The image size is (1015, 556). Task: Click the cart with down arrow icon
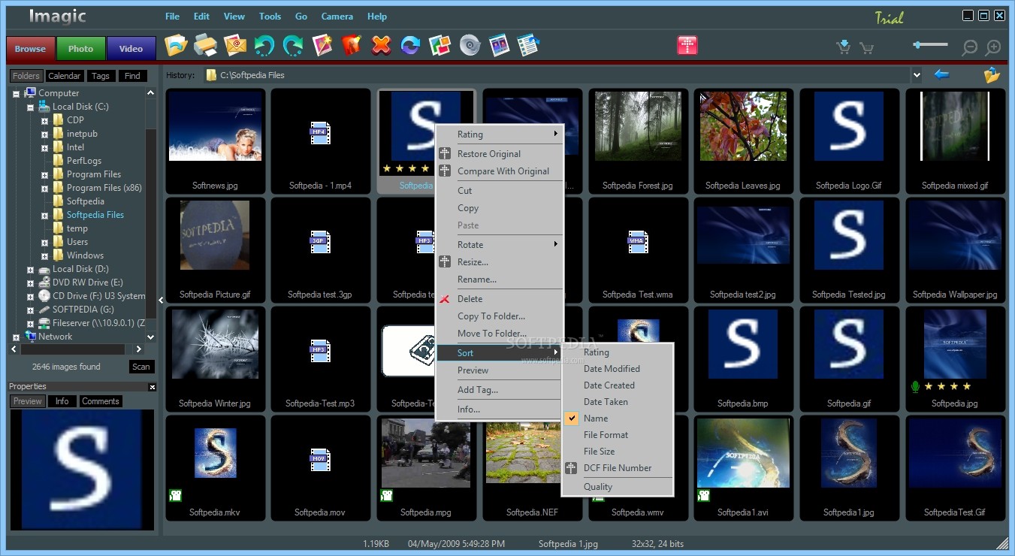(844, 47)
